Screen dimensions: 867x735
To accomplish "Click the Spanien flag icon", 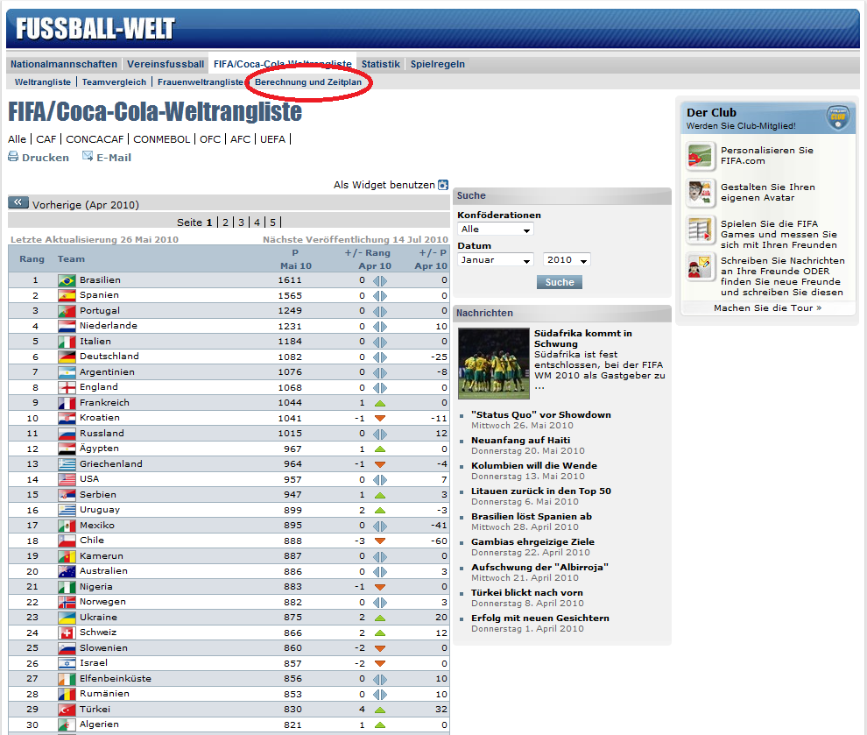I will click(67, 296).
